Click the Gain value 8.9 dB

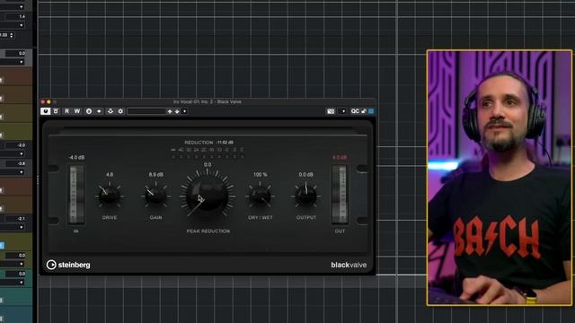155,175
